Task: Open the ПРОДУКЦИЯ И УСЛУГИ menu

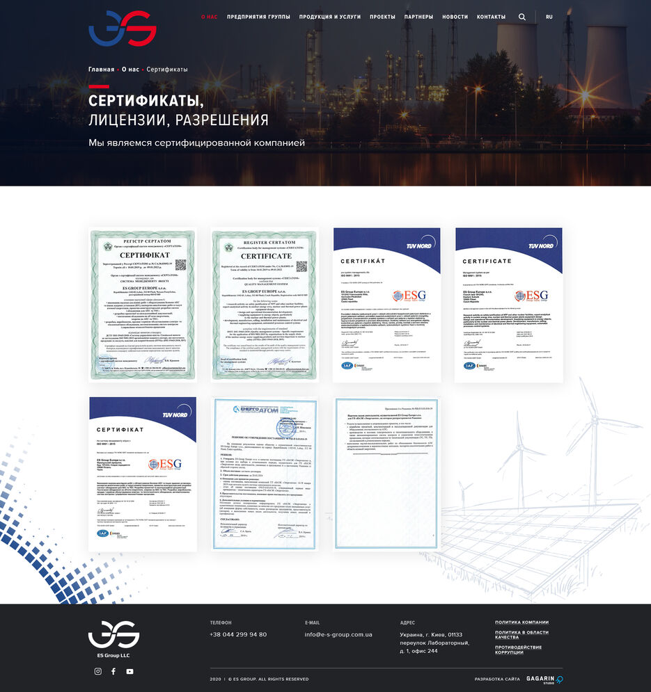Action: click(330, 17)
